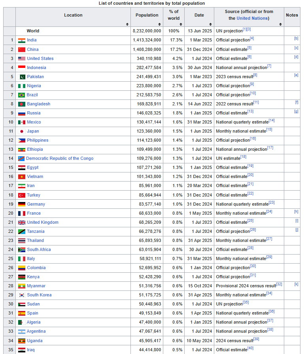Click the Mexico flag icon
The image size is (306, 354).
pos(22,122)
